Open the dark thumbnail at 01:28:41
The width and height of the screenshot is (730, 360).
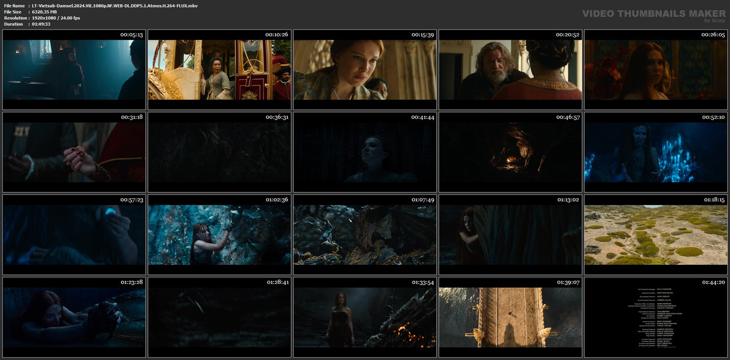(220, 317)
